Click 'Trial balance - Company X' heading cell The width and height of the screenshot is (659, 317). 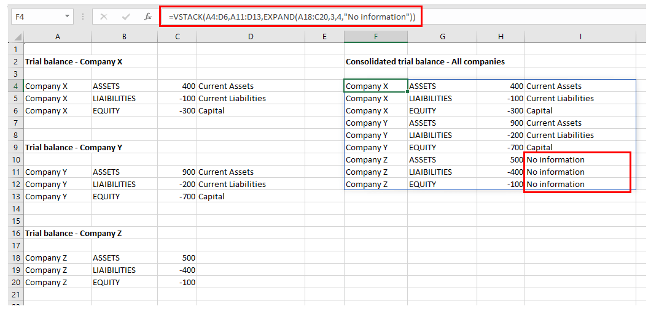pos(74,62)
